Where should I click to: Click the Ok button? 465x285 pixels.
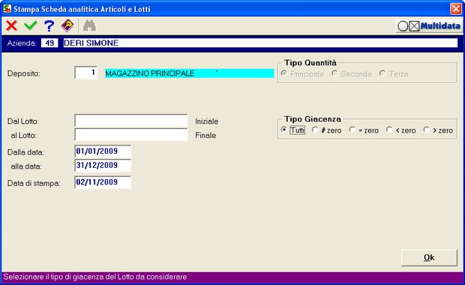tap(429, 257)
